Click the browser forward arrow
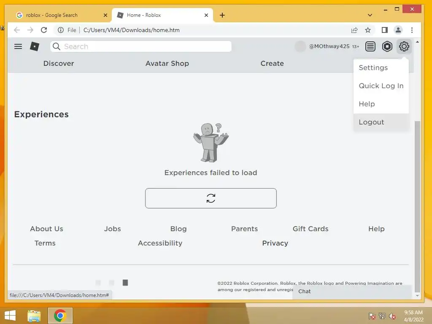This screenshot has width=432, height=324. click(x=30, y=30)
